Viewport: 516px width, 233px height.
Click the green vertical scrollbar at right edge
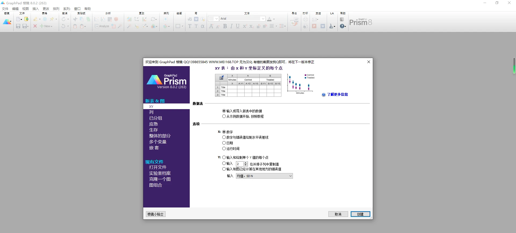(514, 66)
